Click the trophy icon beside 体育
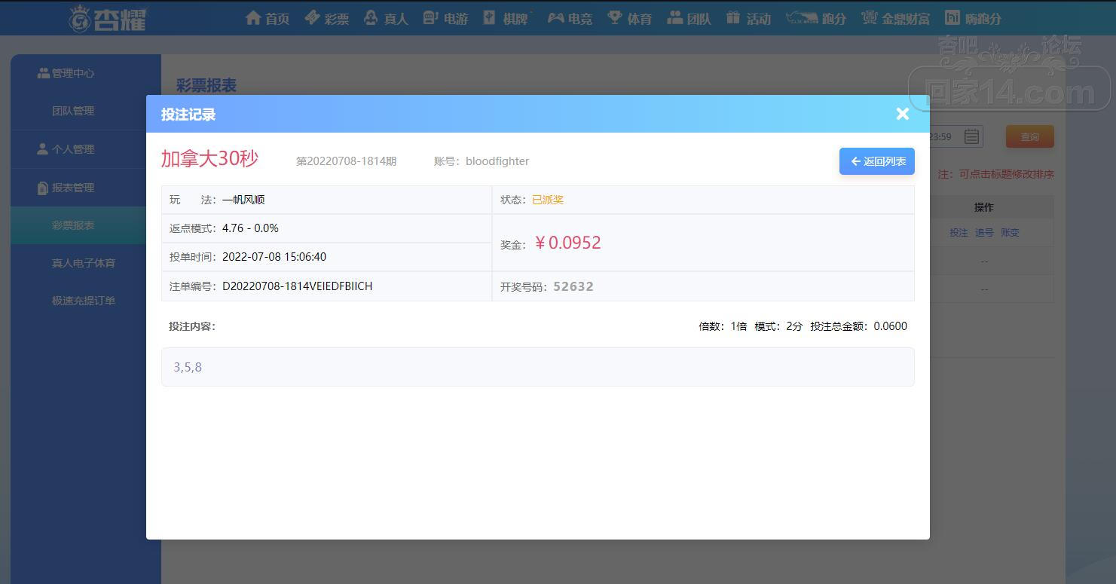Image resolution: width=1116 pixels, height=584 pixels. 615,17
